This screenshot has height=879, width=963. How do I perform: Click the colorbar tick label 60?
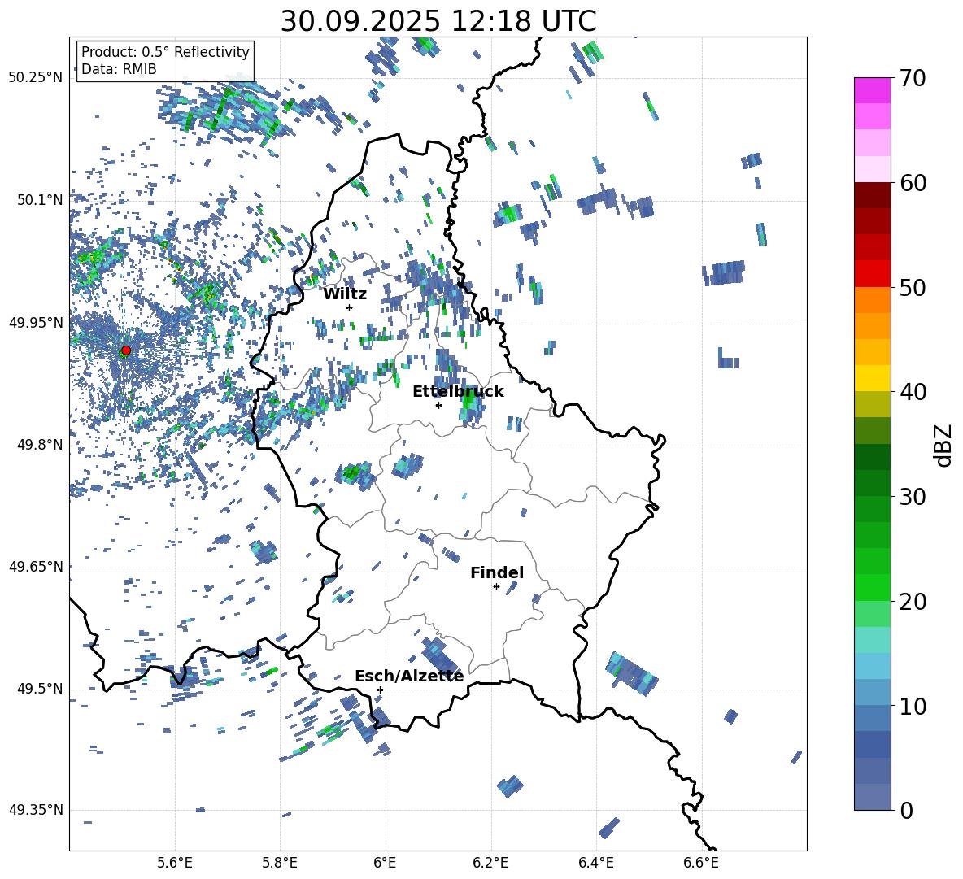coord(913,183)
